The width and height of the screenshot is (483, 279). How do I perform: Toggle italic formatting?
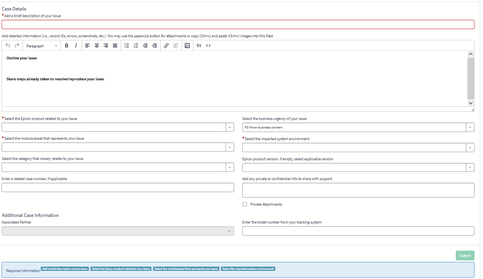click(76, 46)
